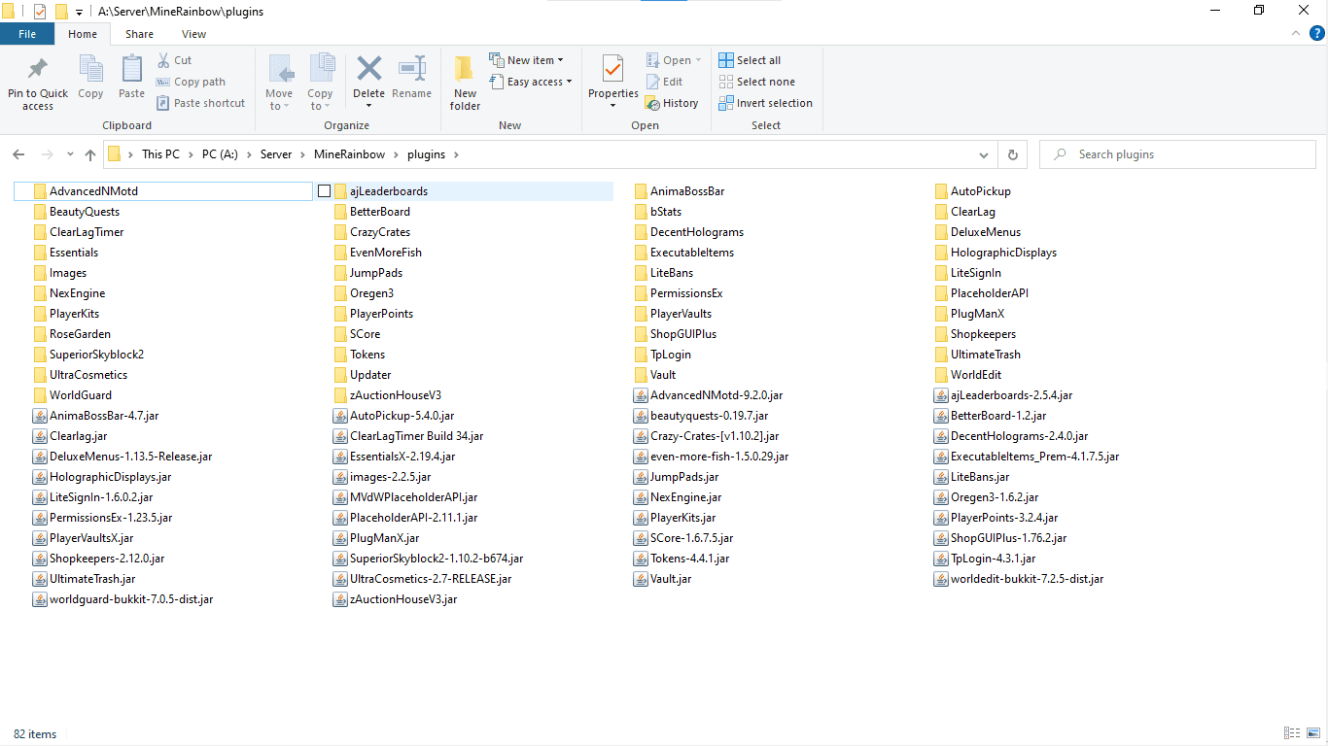The height and width of the screenshot is (746, 1328).
Task: Navigate to MineRainbow breadcrumb
Action: pos(349,154)
